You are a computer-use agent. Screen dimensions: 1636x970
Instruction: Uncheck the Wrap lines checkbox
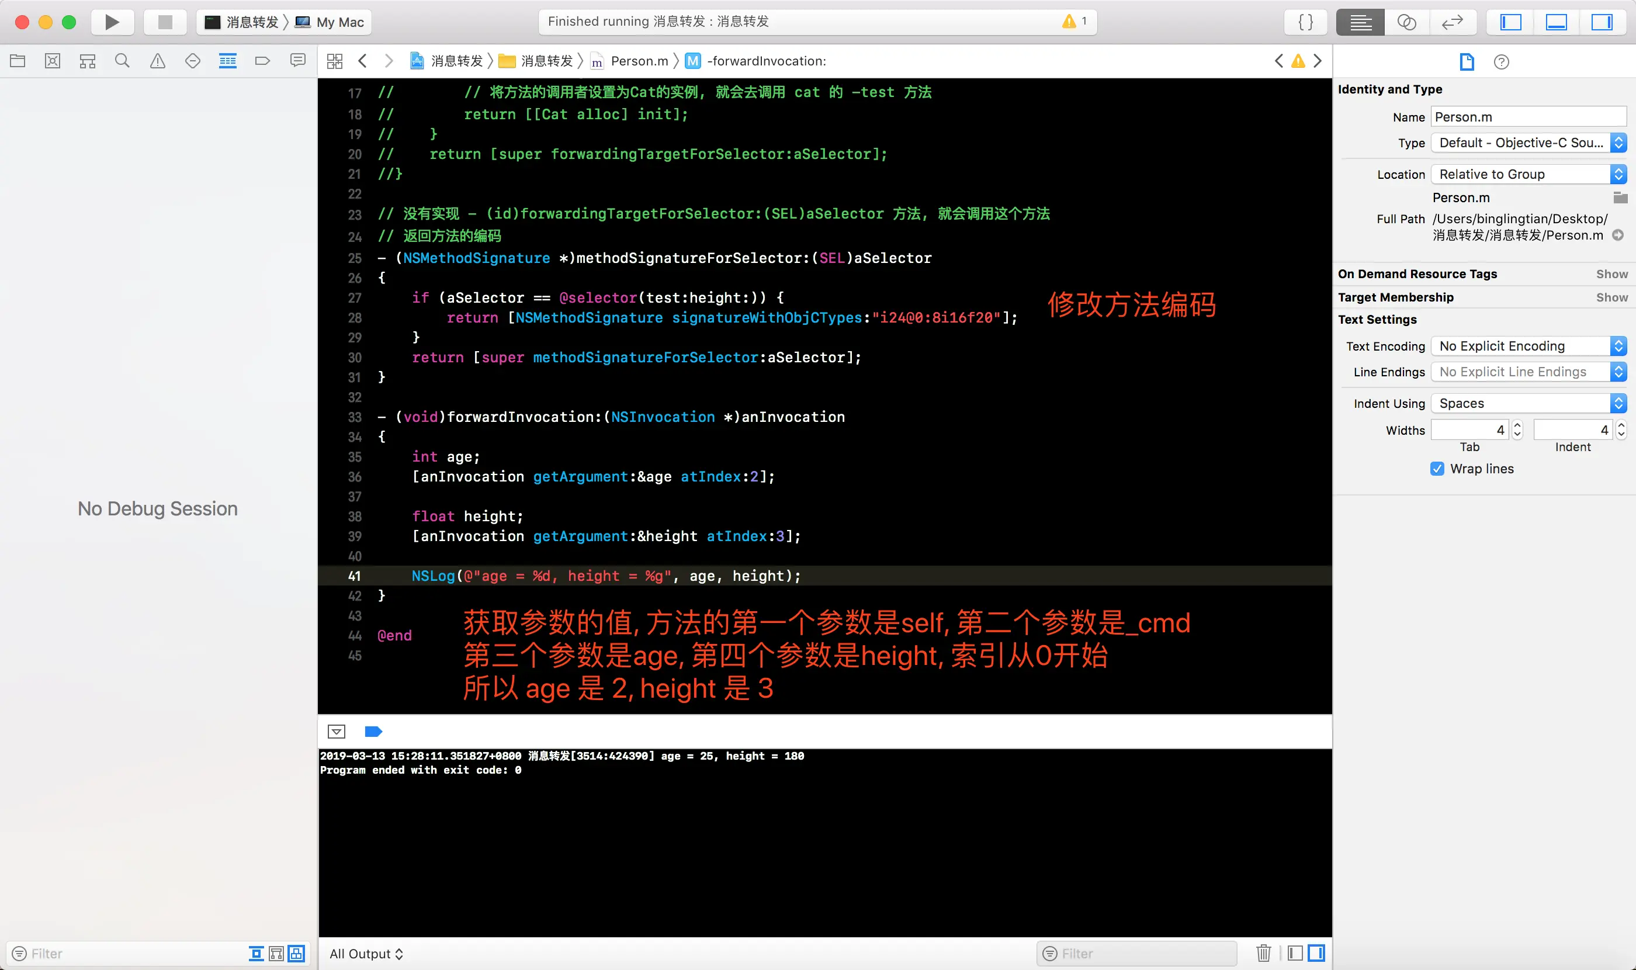tap(1437, 469)
